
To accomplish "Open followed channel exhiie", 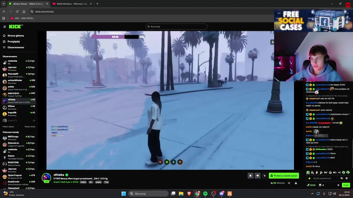I will [x=19, y=88].
